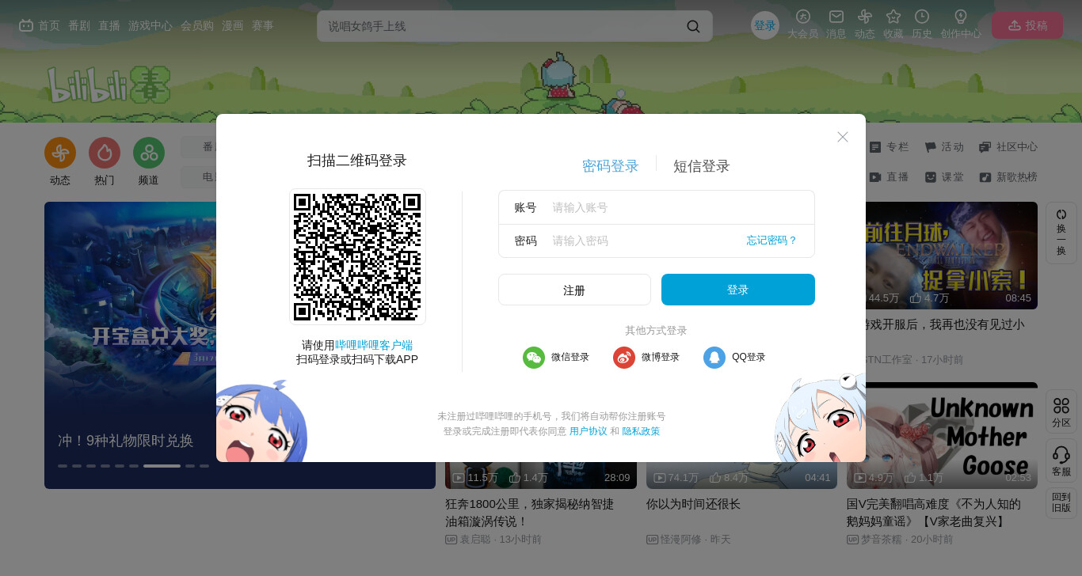The width and height of the screenshot is (1082, 576).
Task: Choose 微博登录 Weibo icon
Action: click(x=624, y=358)
